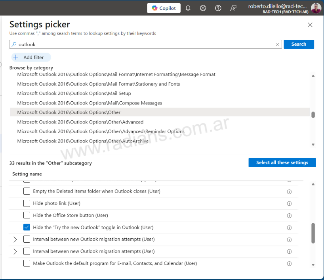Click the Add filter button

(x=30, y=57)
